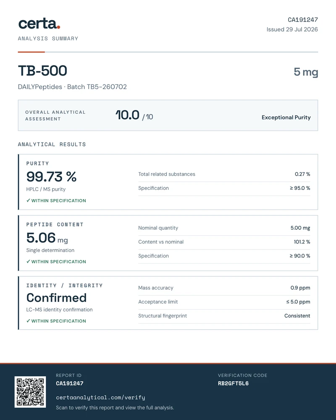Select the "Consistent" fingerprint result
336x420 pixels.
[297, 316]
